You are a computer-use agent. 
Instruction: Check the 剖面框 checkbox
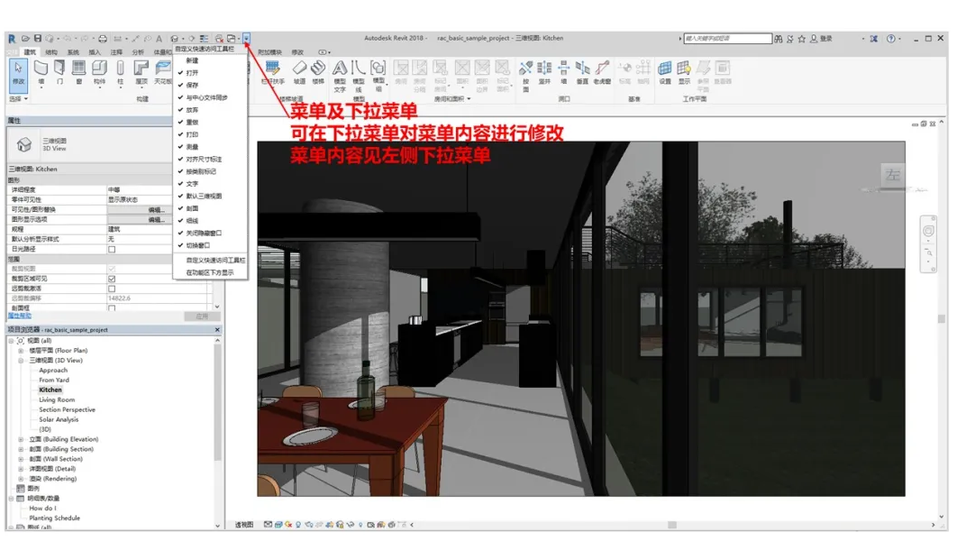tap(110, 307)
